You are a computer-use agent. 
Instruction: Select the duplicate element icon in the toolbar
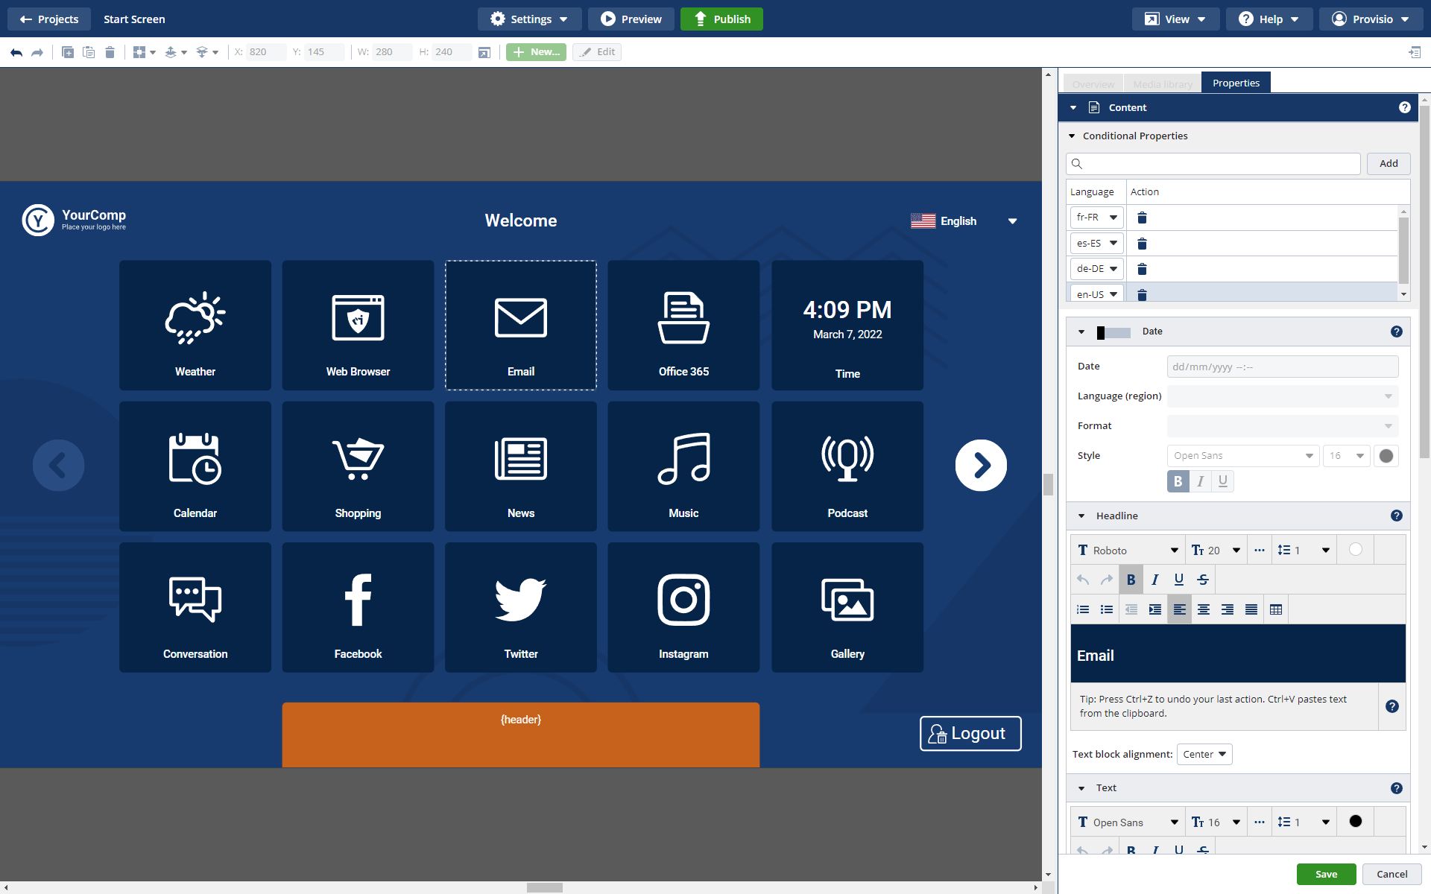[68, 52]
